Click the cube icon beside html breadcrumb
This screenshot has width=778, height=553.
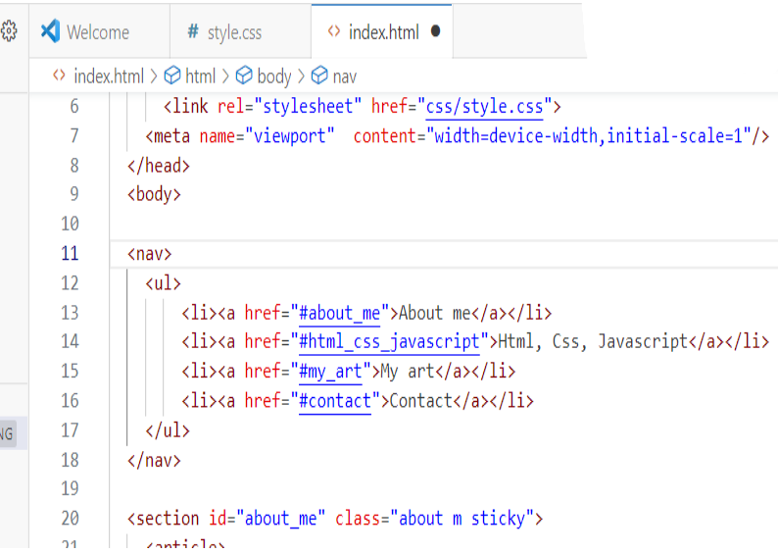click(x=172, y=75)
